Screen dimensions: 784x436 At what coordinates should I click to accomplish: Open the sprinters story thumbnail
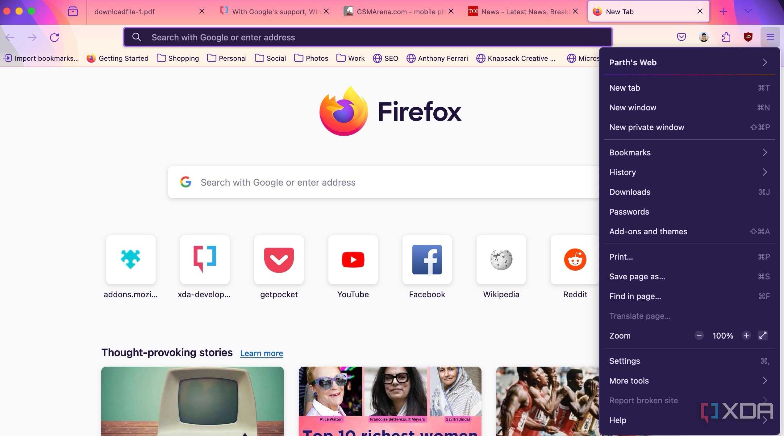coord(548,401)
